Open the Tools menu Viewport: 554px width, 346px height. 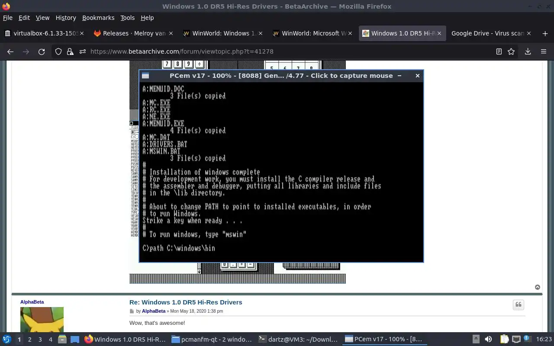point(128,18)
